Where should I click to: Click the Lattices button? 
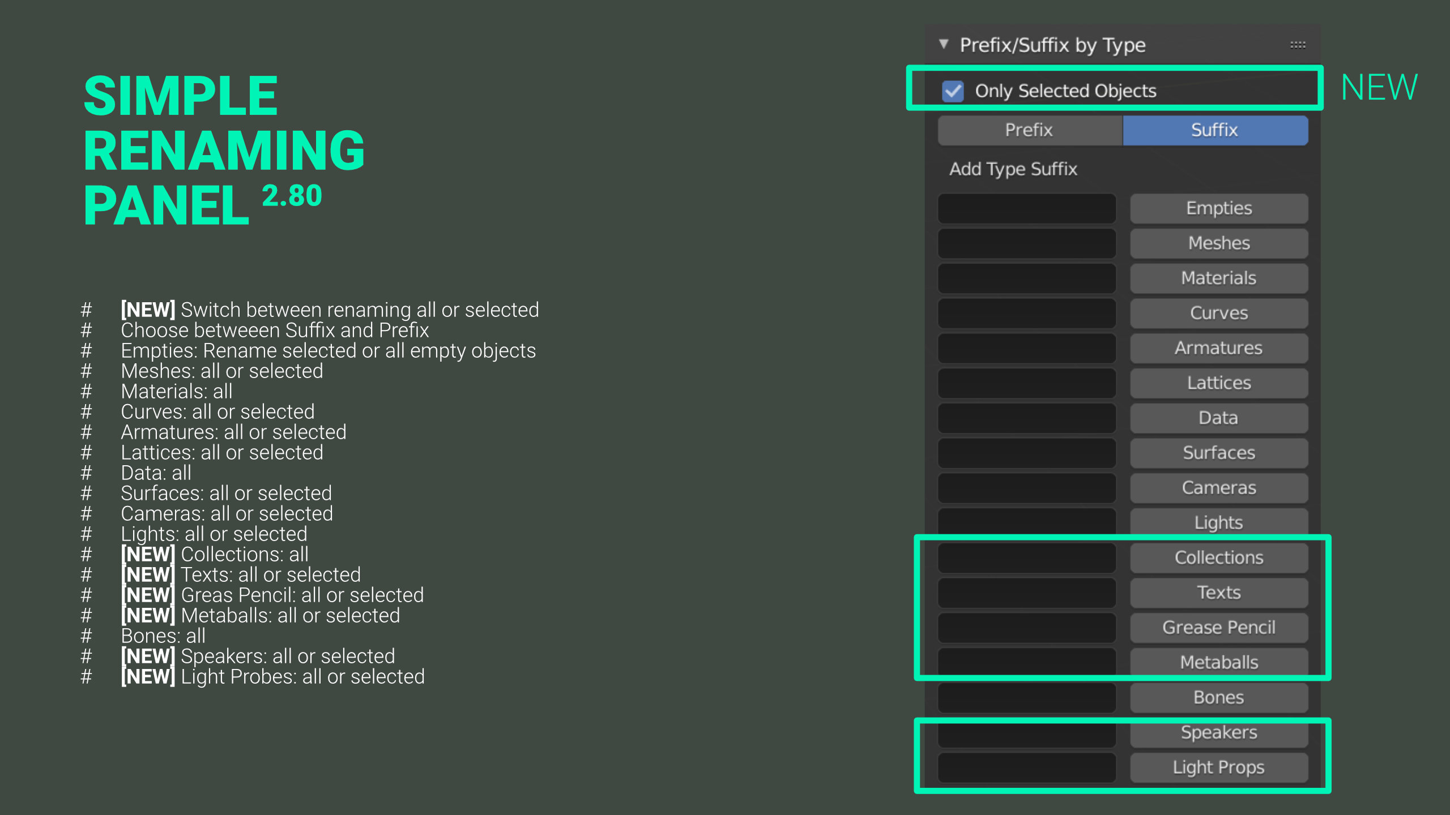pyautogui.click(x=1219, y=383)
